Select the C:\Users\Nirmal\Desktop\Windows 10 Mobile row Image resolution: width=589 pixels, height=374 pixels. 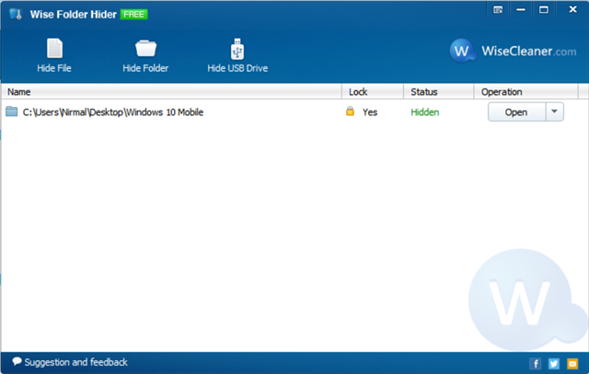point(294,112)
